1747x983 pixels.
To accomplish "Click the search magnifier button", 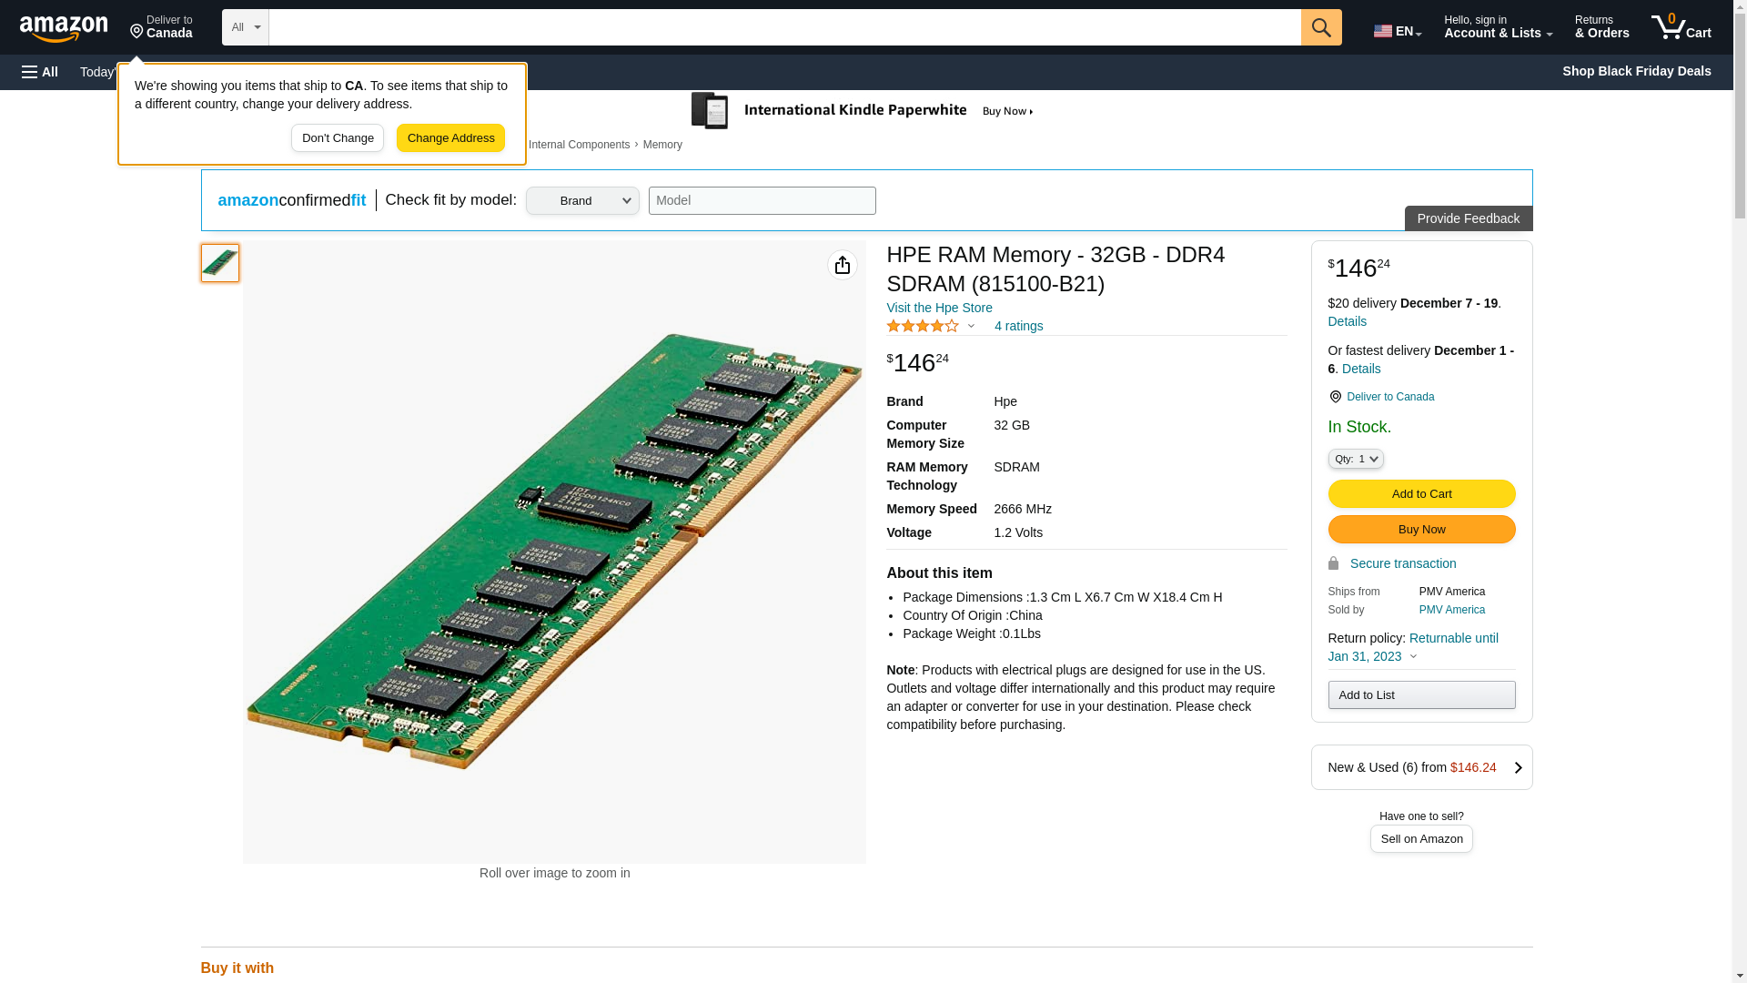I will (x=1321, y=27).
